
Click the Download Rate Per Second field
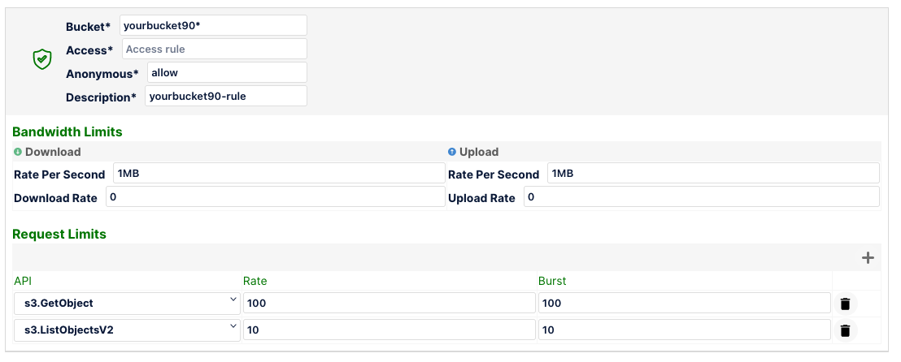click(277, 174)
